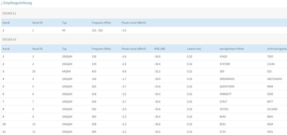This screenshot has width=287, height=135.
Task: Click frequency value 138
Action: point(94,56)
